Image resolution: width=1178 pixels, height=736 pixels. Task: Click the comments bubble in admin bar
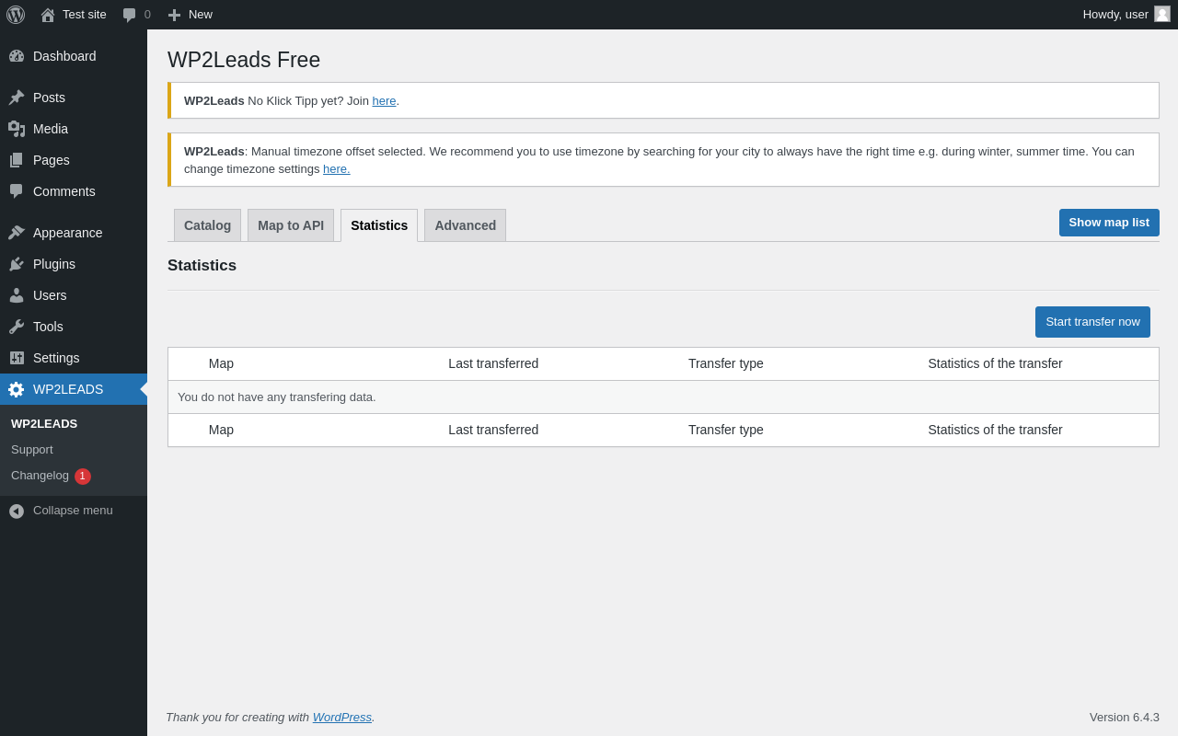[x=130, y=15]
